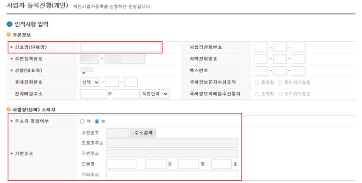Screen dimensions: 362x183
Task: Click the 동 number input field
Action: click(156, 164)
